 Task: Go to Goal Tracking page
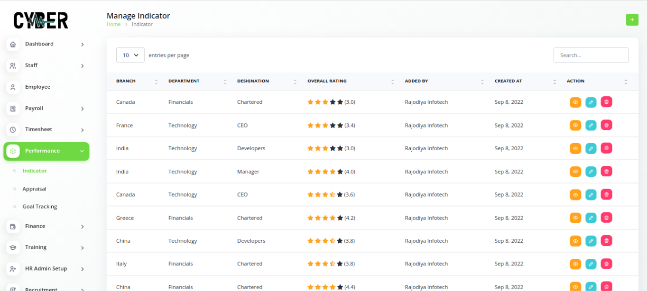tap(39, 207)
